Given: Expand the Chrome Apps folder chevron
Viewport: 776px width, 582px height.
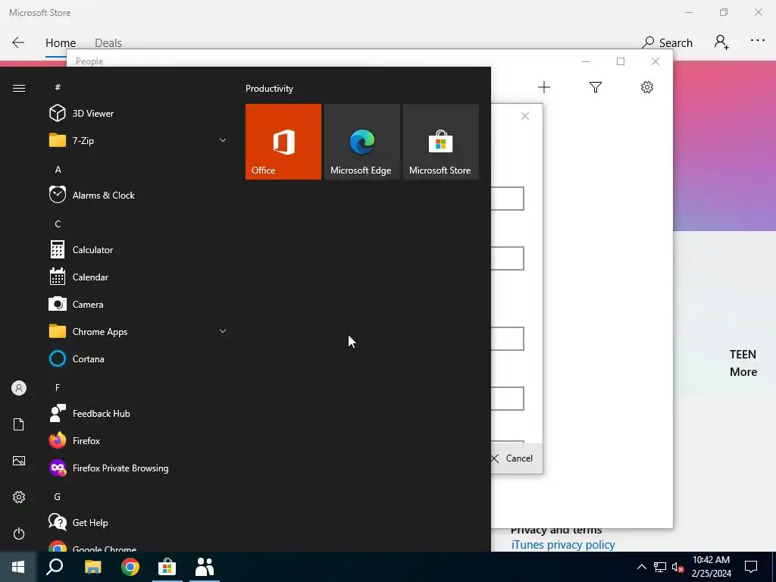Looking at the screenshot, I should pyautogui.click(x=223, y=332).
